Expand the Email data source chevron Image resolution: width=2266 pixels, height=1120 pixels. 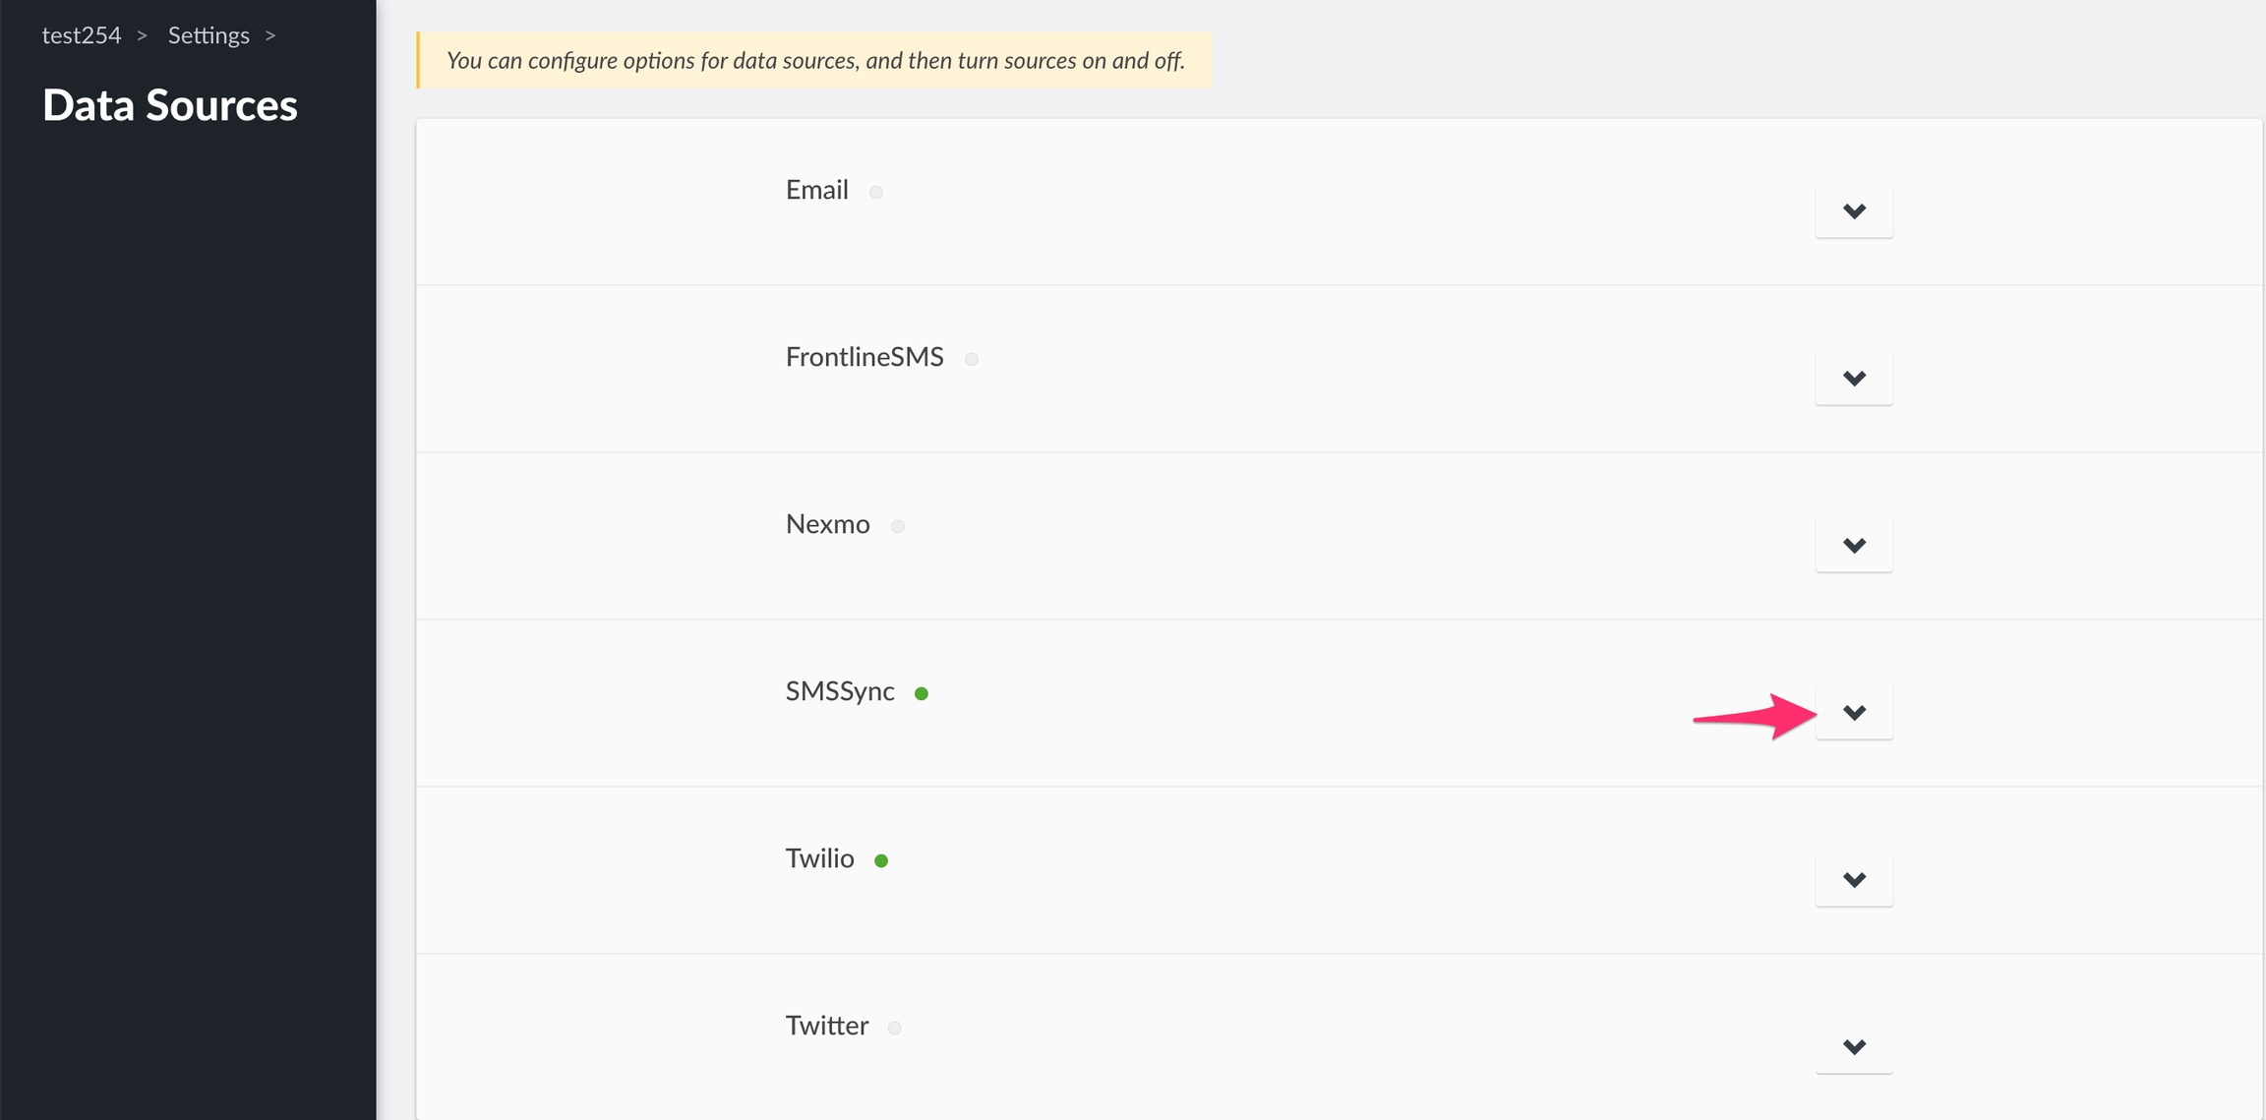click(x=1853, y=210)
